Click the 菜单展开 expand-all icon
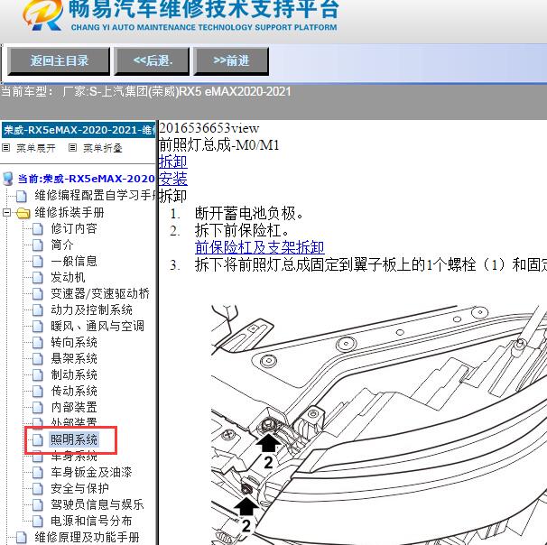 (6, 148)
